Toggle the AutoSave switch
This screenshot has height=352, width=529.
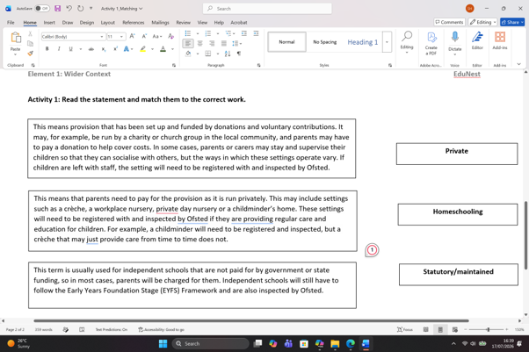pos(42,9)
